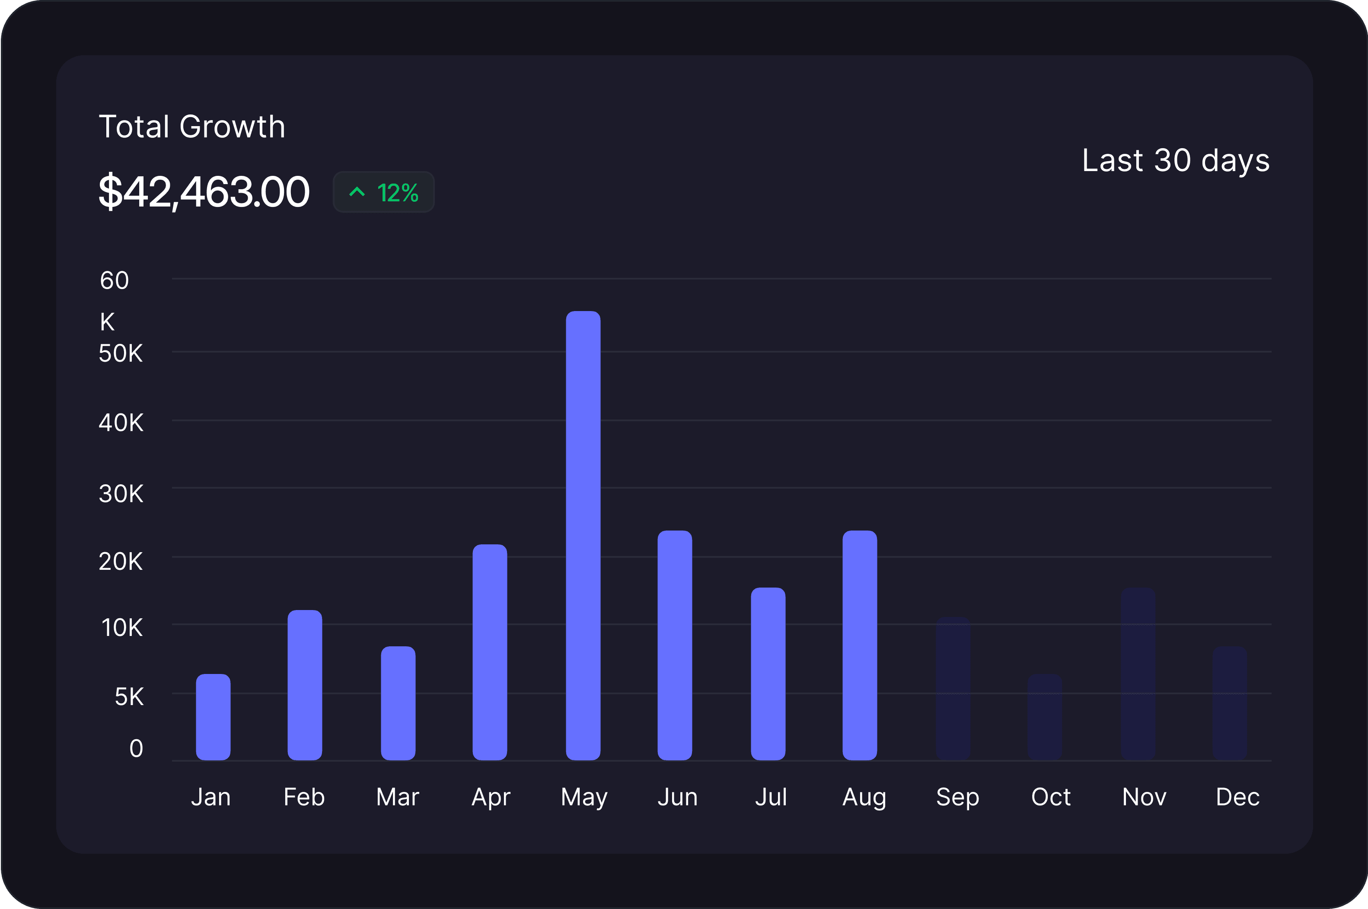Click the April bar

click(x=489, y=652)
